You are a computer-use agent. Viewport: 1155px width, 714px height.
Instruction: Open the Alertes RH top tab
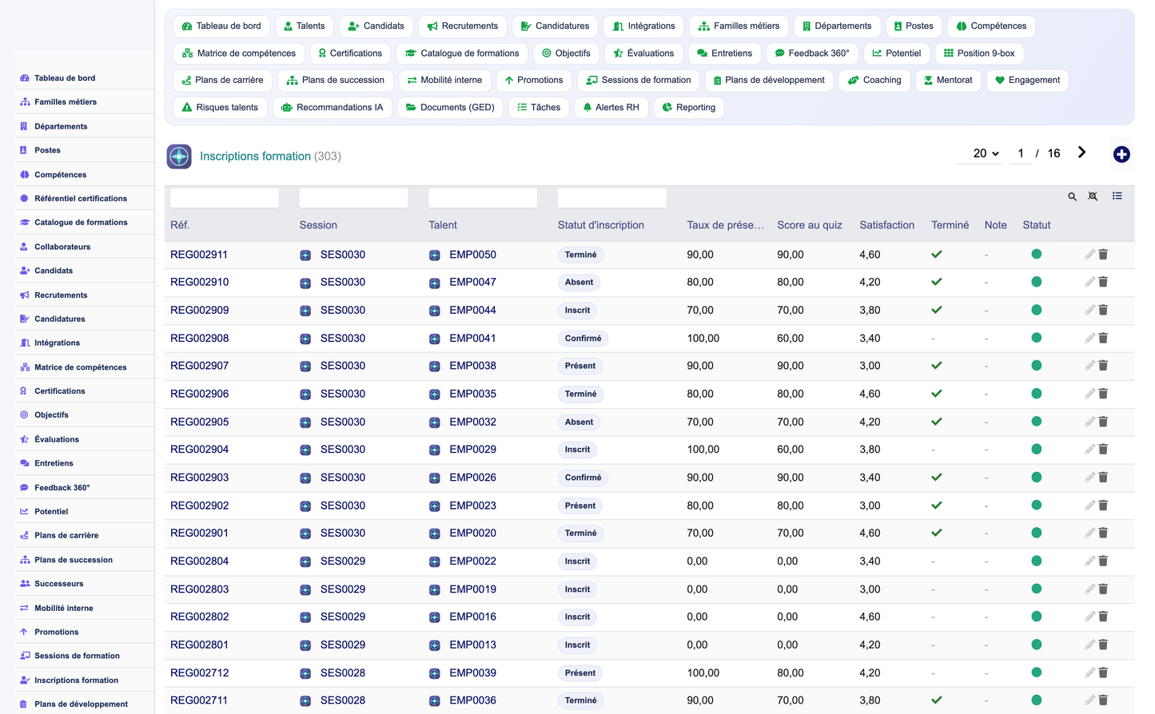point(611,108)
